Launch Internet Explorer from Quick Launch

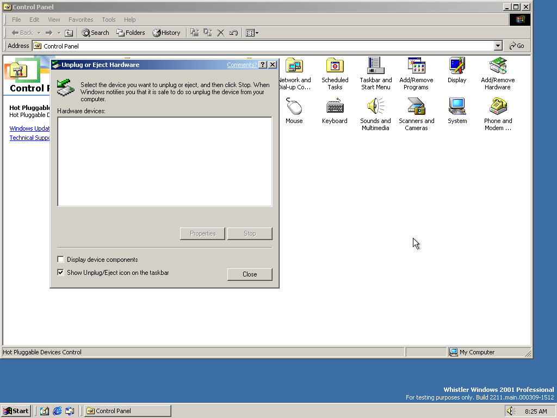tap(57, 411)
